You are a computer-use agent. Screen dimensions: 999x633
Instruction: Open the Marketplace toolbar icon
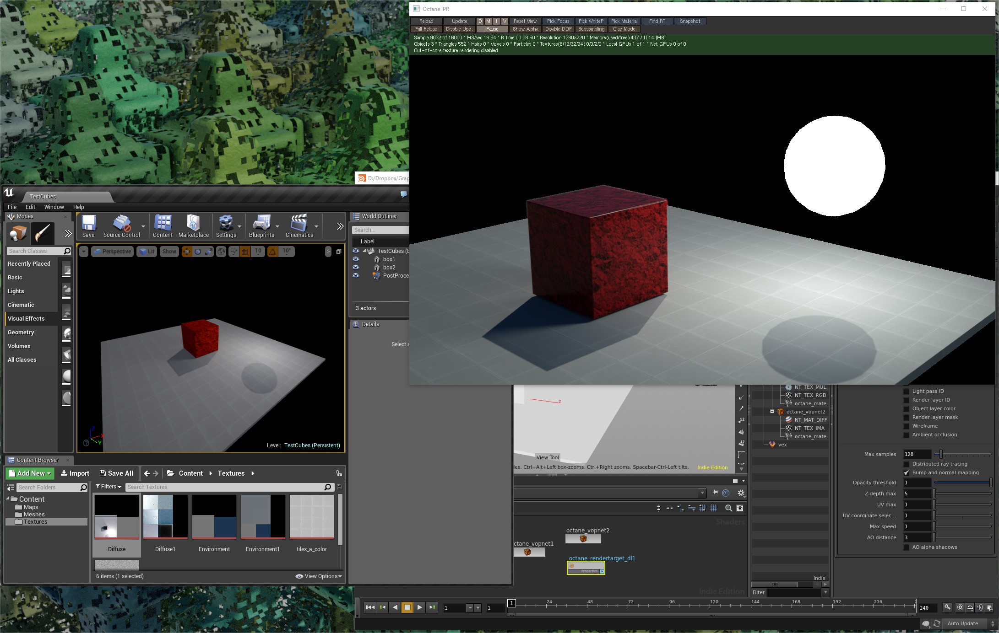[x=193, y=224]
